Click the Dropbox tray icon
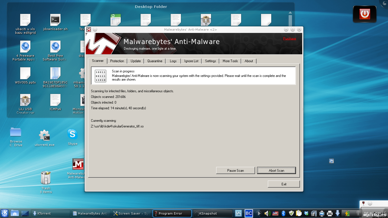Viewport: 388px width, 218px height. point(306,213)
